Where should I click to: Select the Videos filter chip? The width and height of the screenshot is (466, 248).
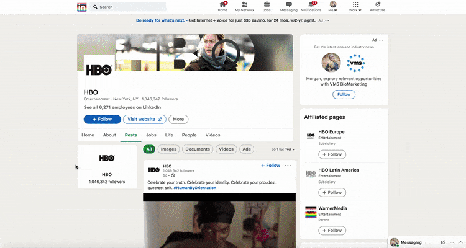pyautogui.click(x=226, y=149)
